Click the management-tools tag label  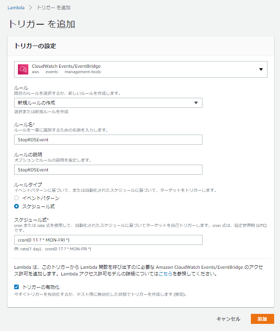[83, 72]
